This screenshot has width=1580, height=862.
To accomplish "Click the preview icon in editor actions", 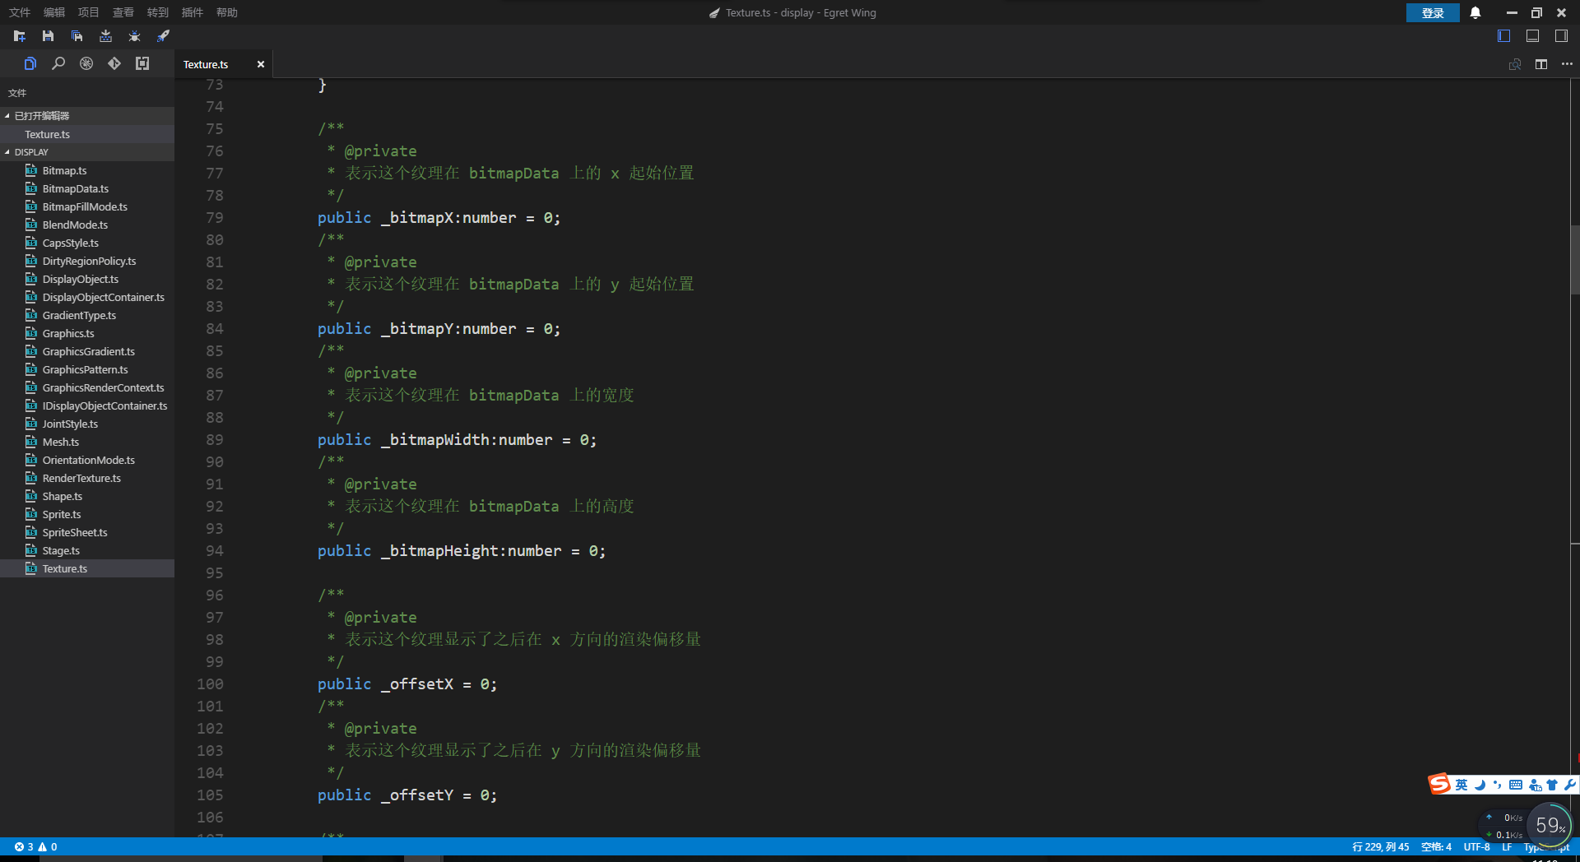I will click(1515, 64).
